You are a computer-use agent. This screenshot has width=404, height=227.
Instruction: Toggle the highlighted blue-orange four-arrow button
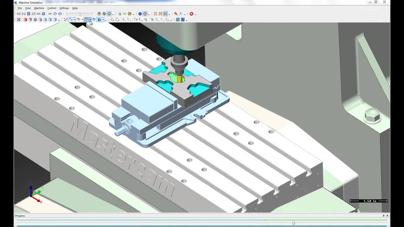tap(165, 14)
